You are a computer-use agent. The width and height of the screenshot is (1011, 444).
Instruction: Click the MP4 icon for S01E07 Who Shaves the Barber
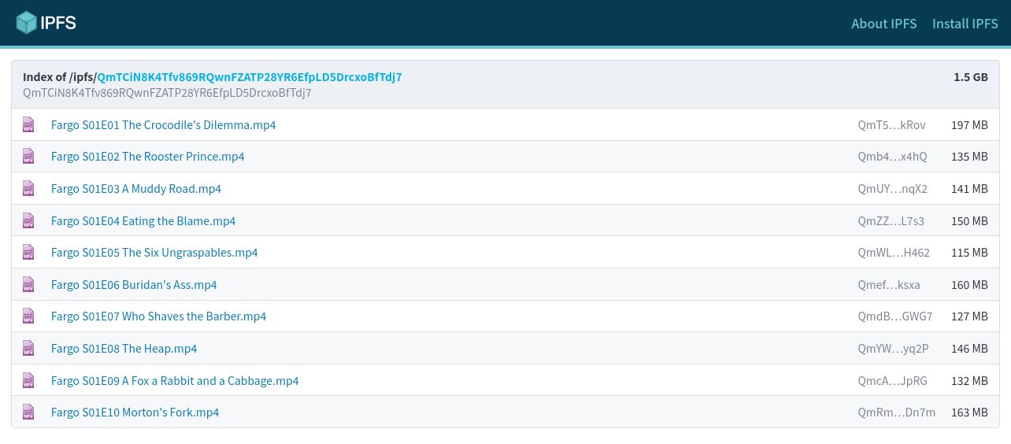(x=28, y=316)
